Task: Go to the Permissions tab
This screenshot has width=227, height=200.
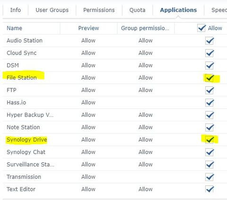Action: click(x=99, y=10)
